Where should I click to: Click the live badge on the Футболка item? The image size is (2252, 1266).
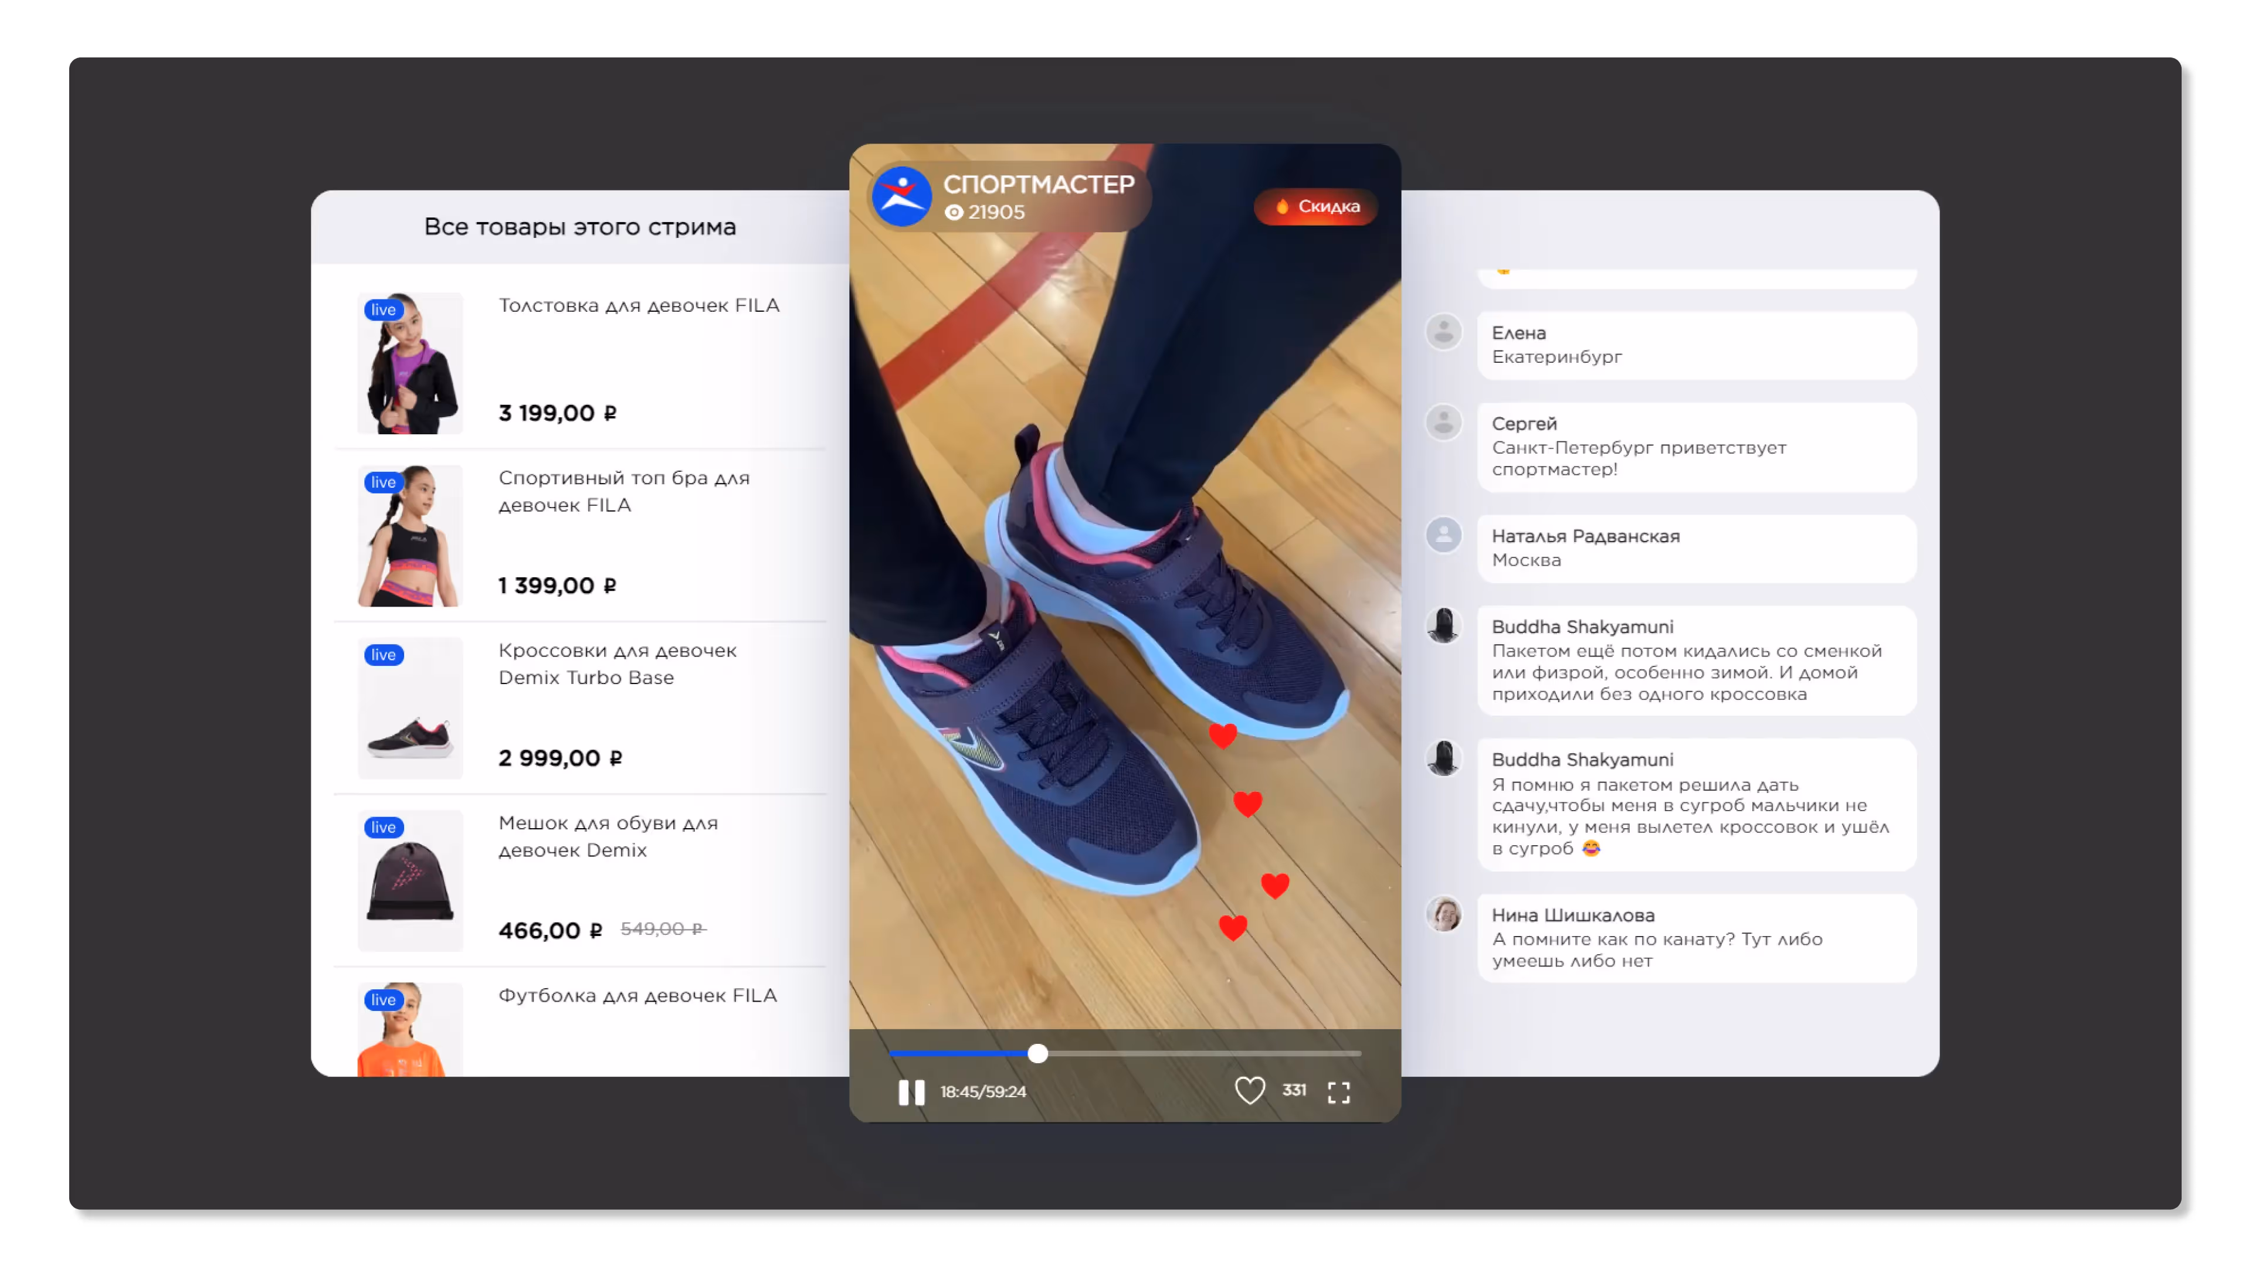point(383,999)
